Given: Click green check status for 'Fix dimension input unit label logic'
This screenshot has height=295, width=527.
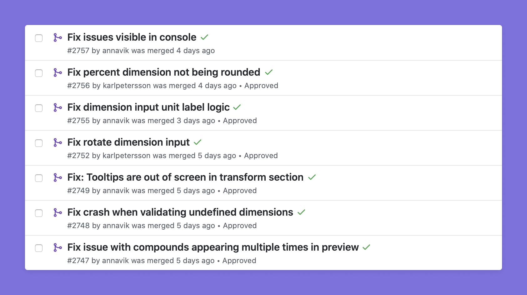Looking at the screenshot, I should pyautogui.click(x=237, y=107).
